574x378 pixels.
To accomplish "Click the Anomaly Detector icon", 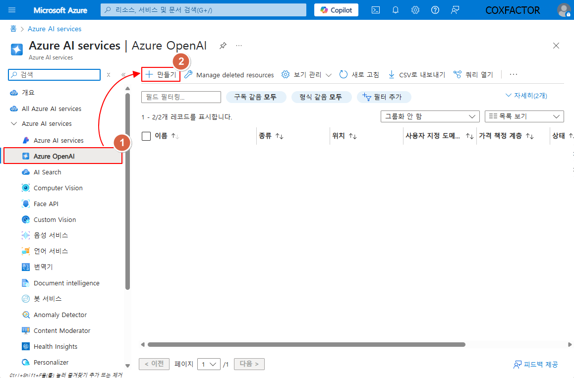I will tap(26, 315).
